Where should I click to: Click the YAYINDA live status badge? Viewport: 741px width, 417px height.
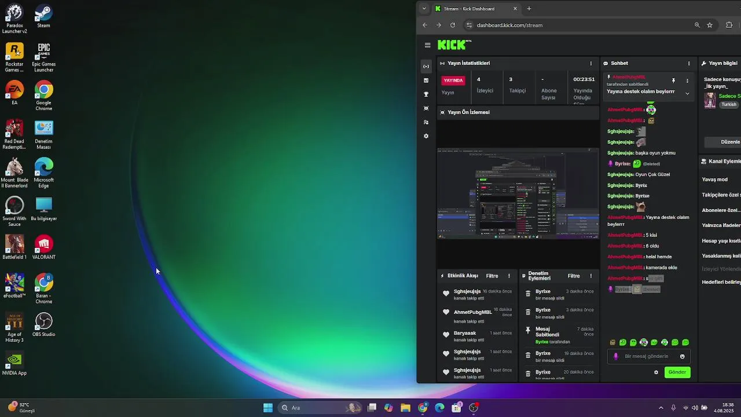453,81
